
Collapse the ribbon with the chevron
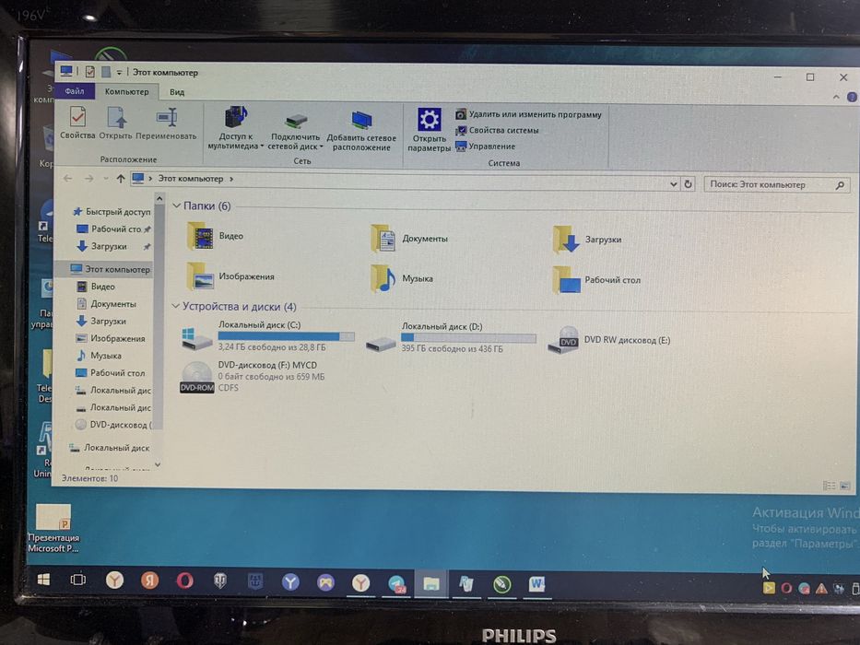click(836, 97)
